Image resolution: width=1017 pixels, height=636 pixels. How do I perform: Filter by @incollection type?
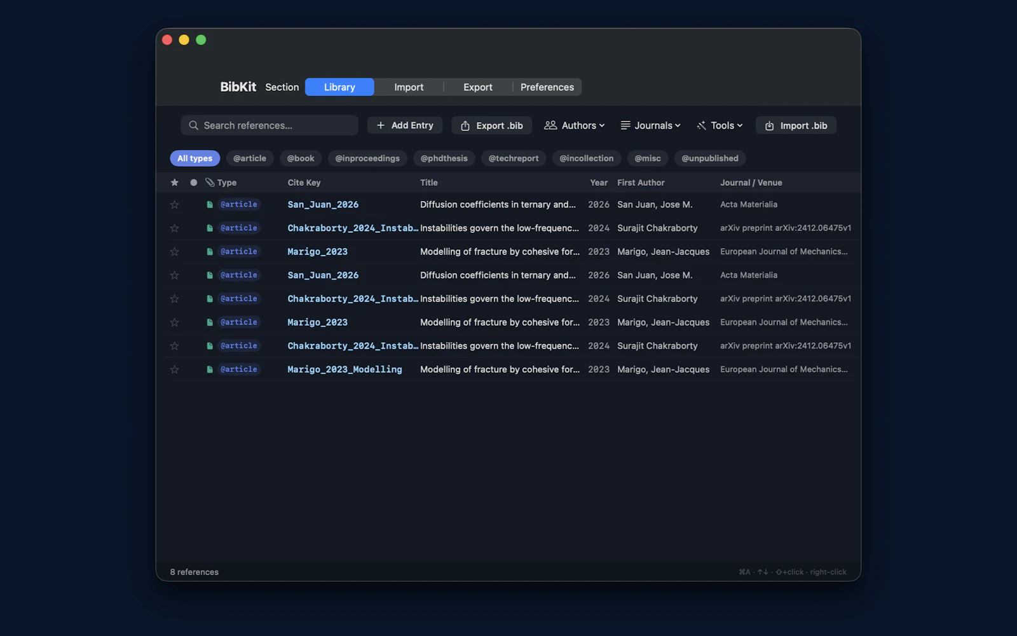pyautogui.click(x=587, y=158)
